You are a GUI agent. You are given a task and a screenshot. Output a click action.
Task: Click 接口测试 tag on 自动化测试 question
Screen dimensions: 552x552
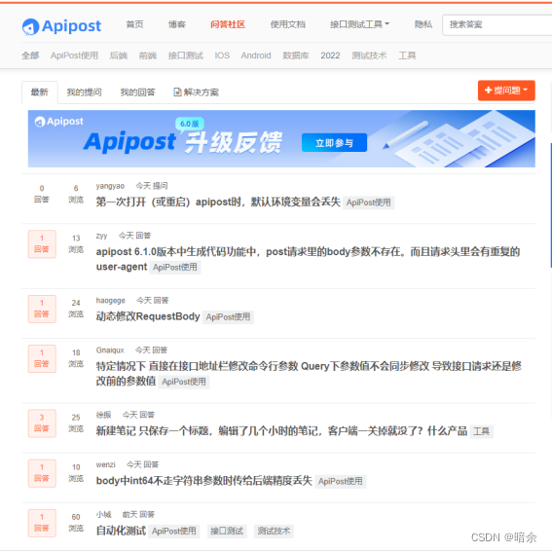[x=227, y=532]
